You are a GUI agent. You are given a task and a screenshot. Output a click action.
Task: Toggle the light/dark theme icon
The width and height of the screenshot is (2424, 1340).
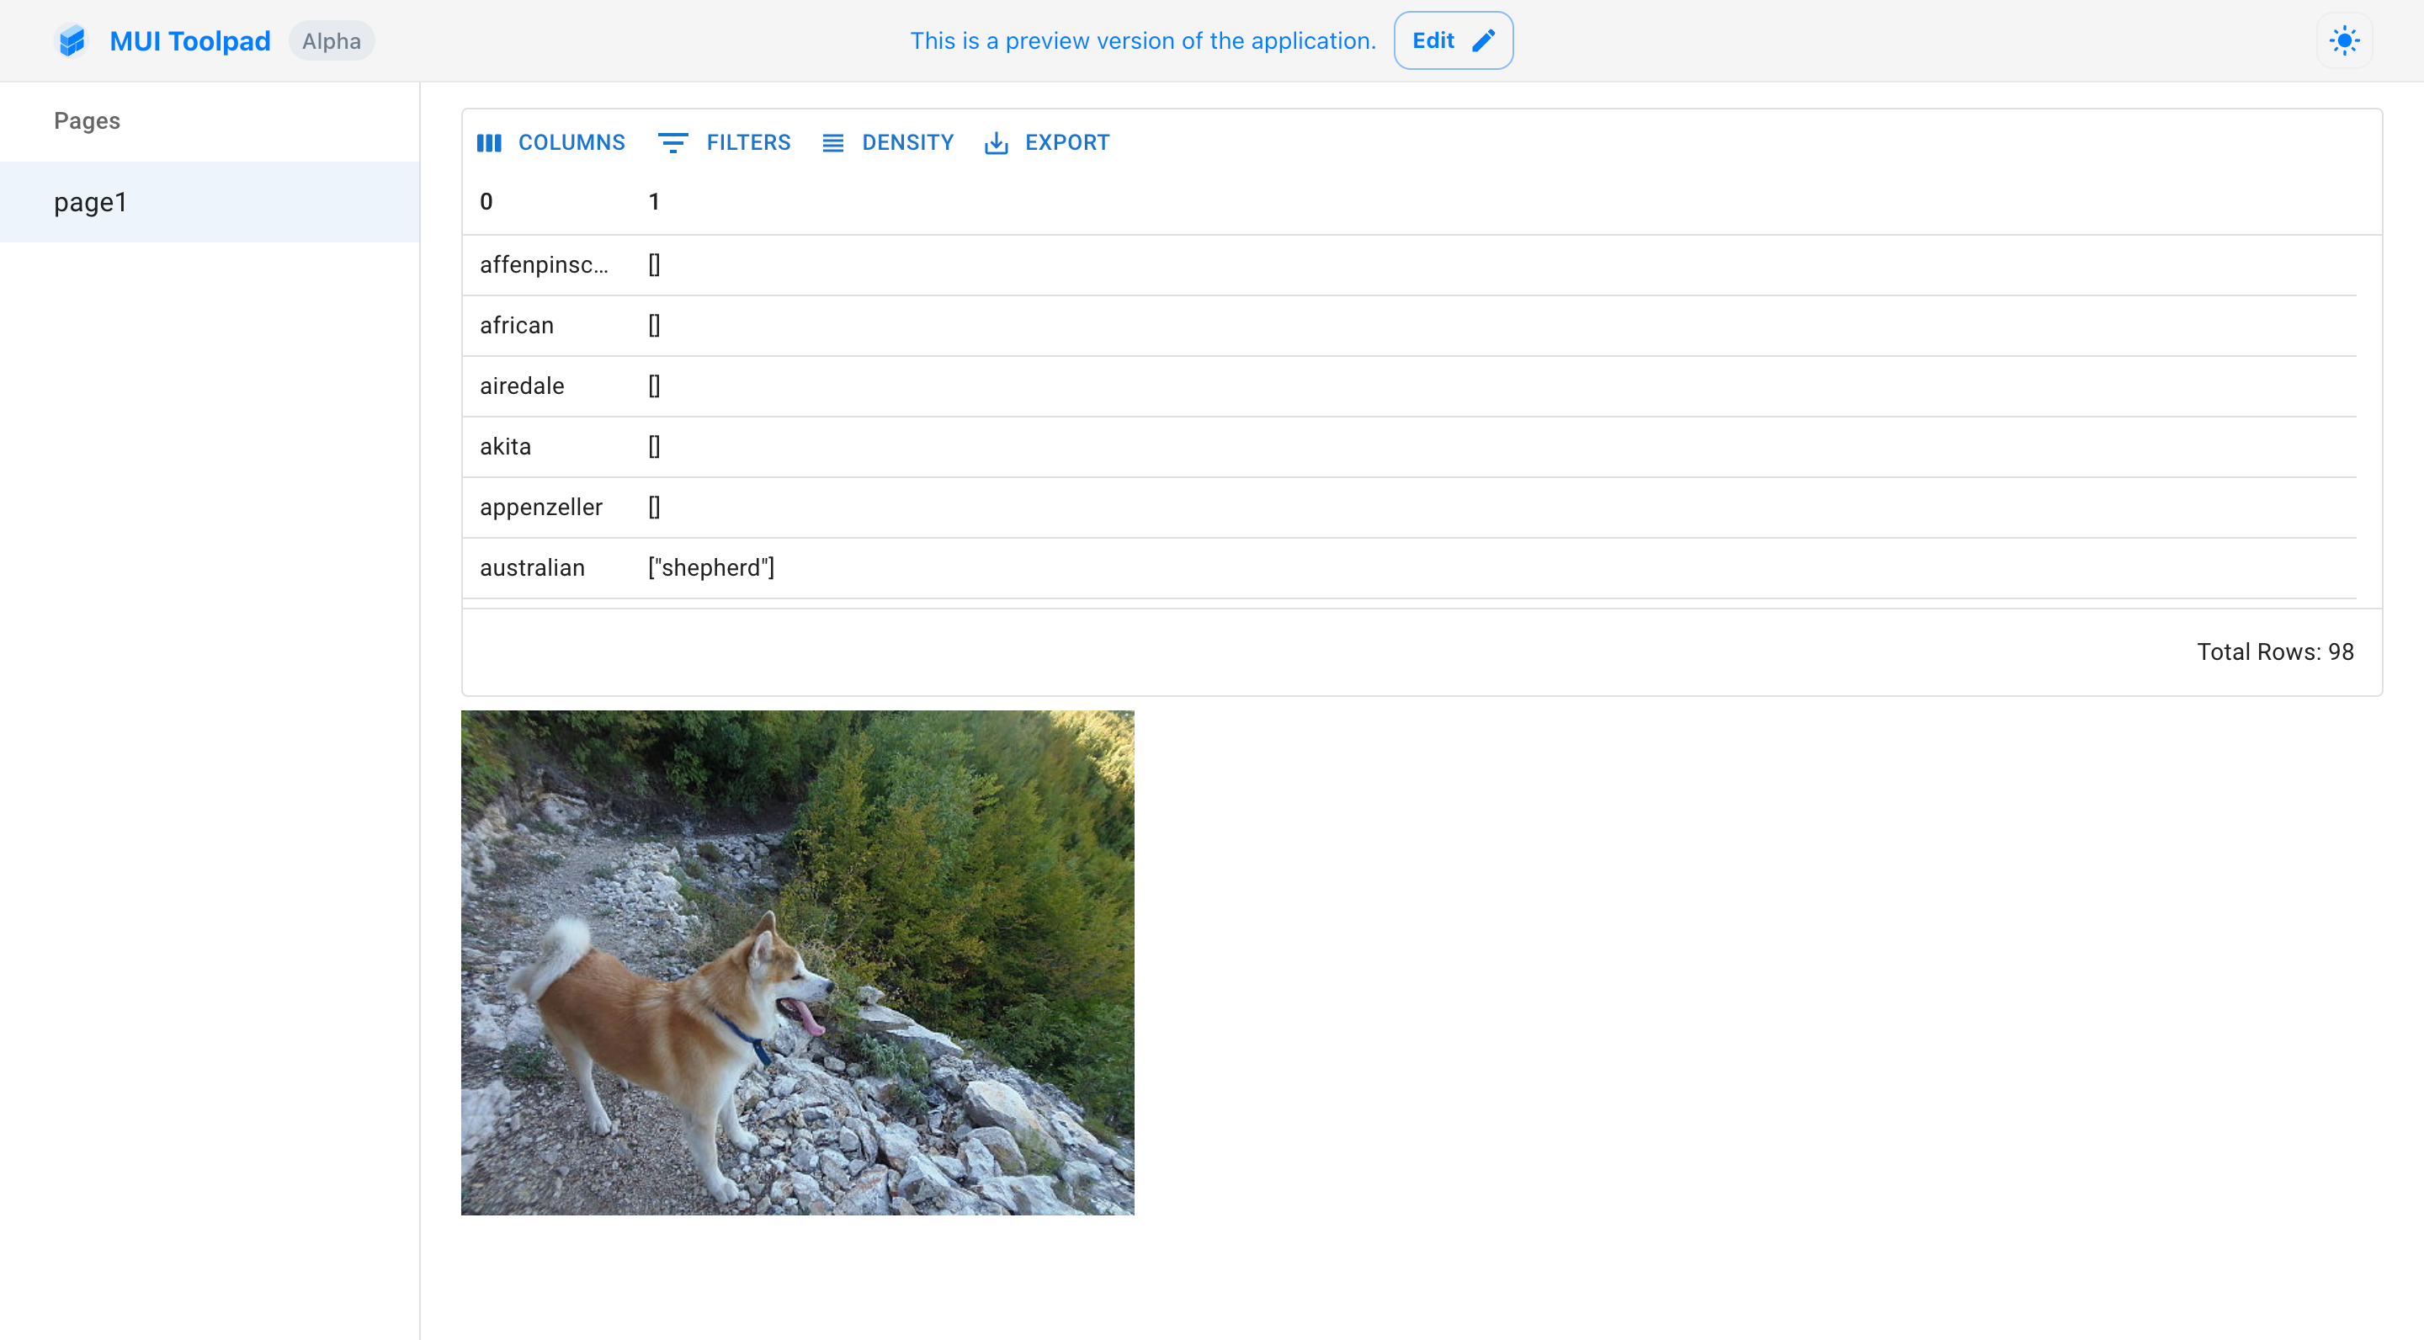[2344, 40]
